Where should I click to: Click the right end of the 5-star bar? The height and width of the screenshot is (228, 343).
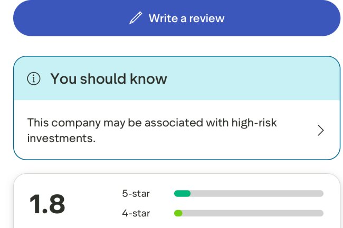[320, 194]
